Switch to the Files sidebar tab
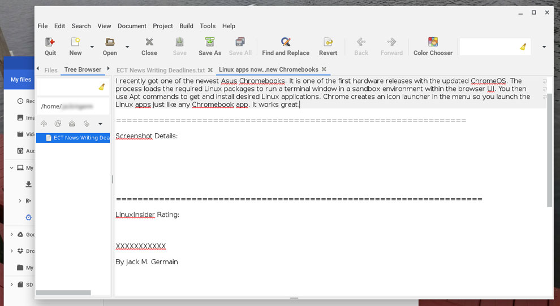This screenshot has height=306, width=560. pos(51,70)
